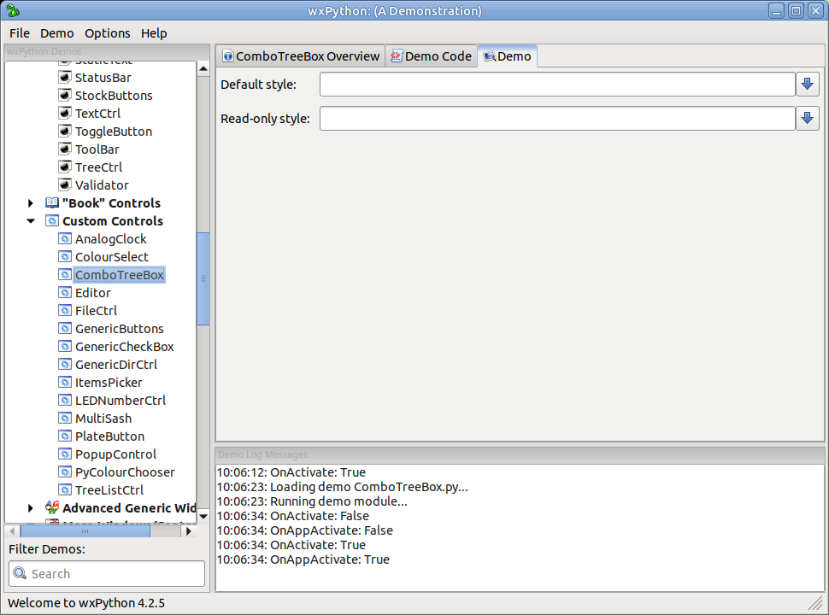This screenshot has height=615, width=829.
Task: Expand the "Book" Controls tree node
Action: 31,203
